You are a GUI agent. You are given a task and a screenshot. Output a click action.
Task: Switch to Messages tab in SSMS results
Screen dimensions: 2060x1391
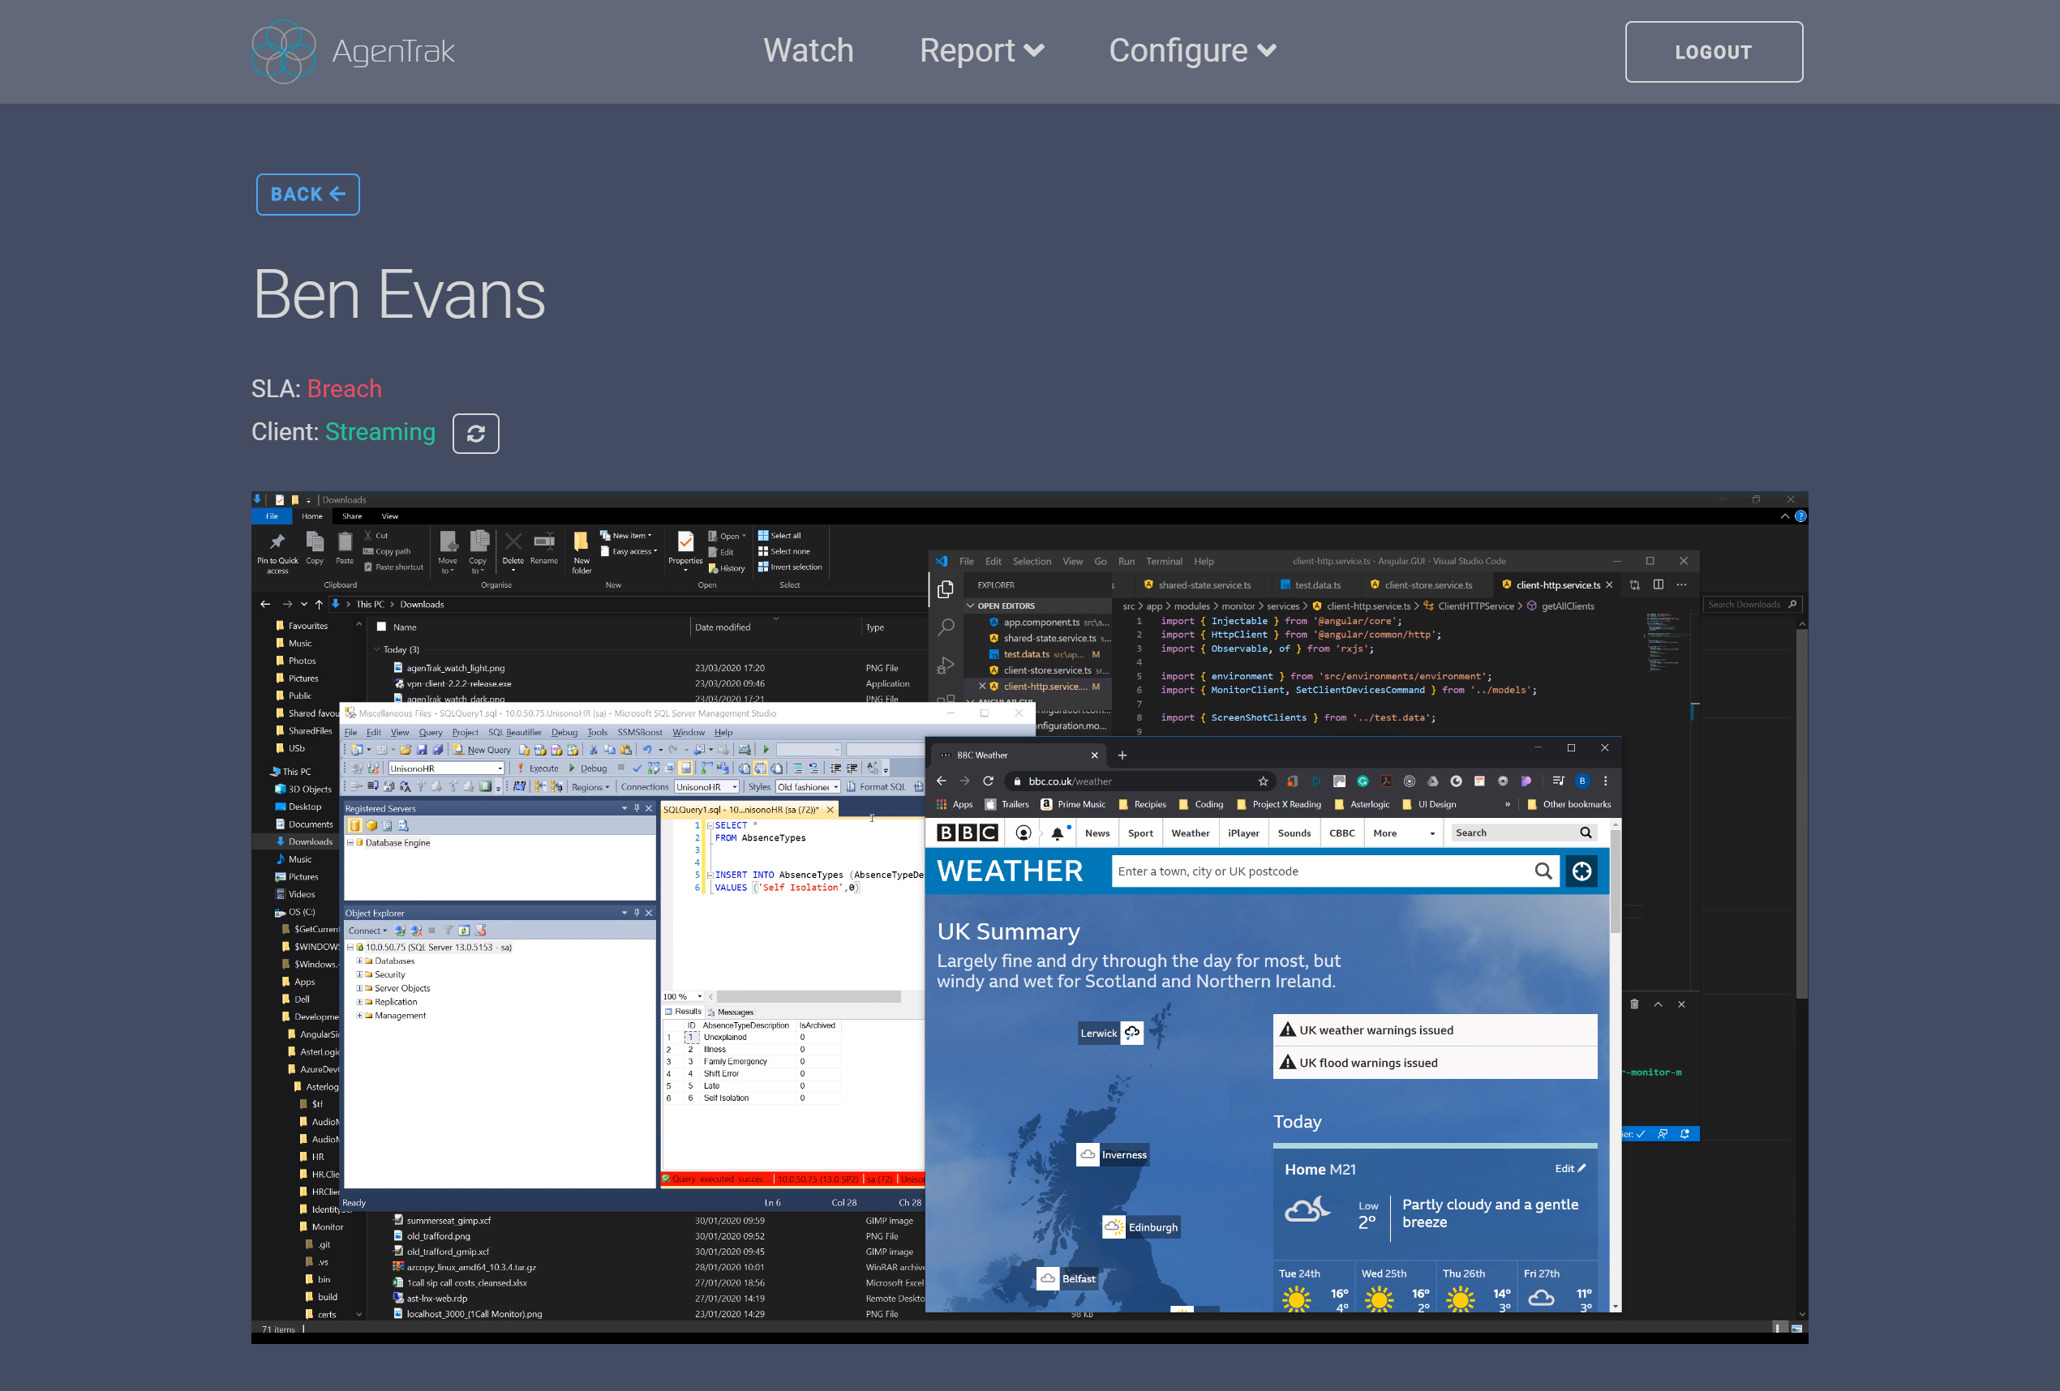[731, 1012]
